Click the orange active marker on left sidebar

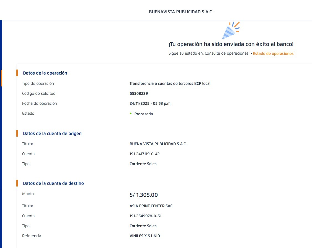point(1,78)
